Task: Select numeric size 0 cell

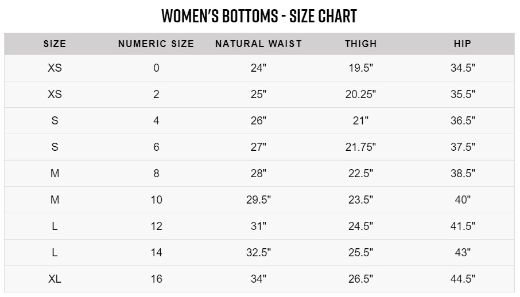Action: [156, 68]
